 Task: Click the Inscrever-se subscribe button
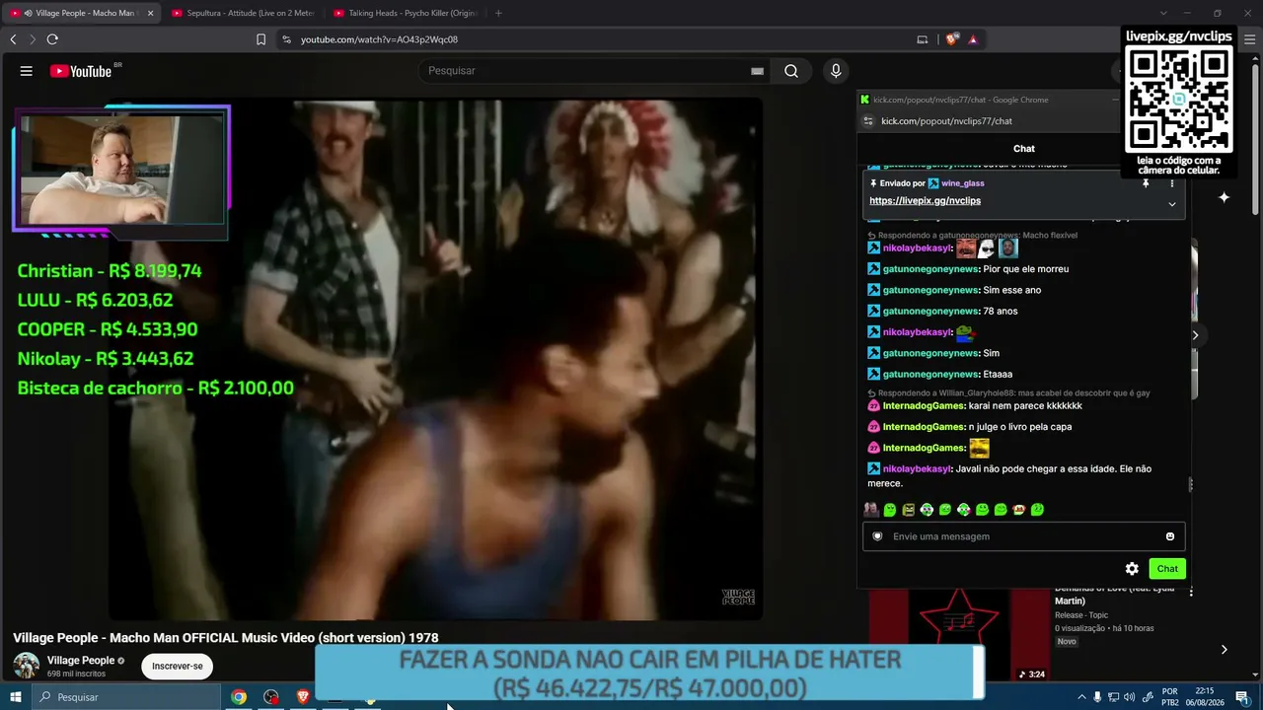coord(178,666)
